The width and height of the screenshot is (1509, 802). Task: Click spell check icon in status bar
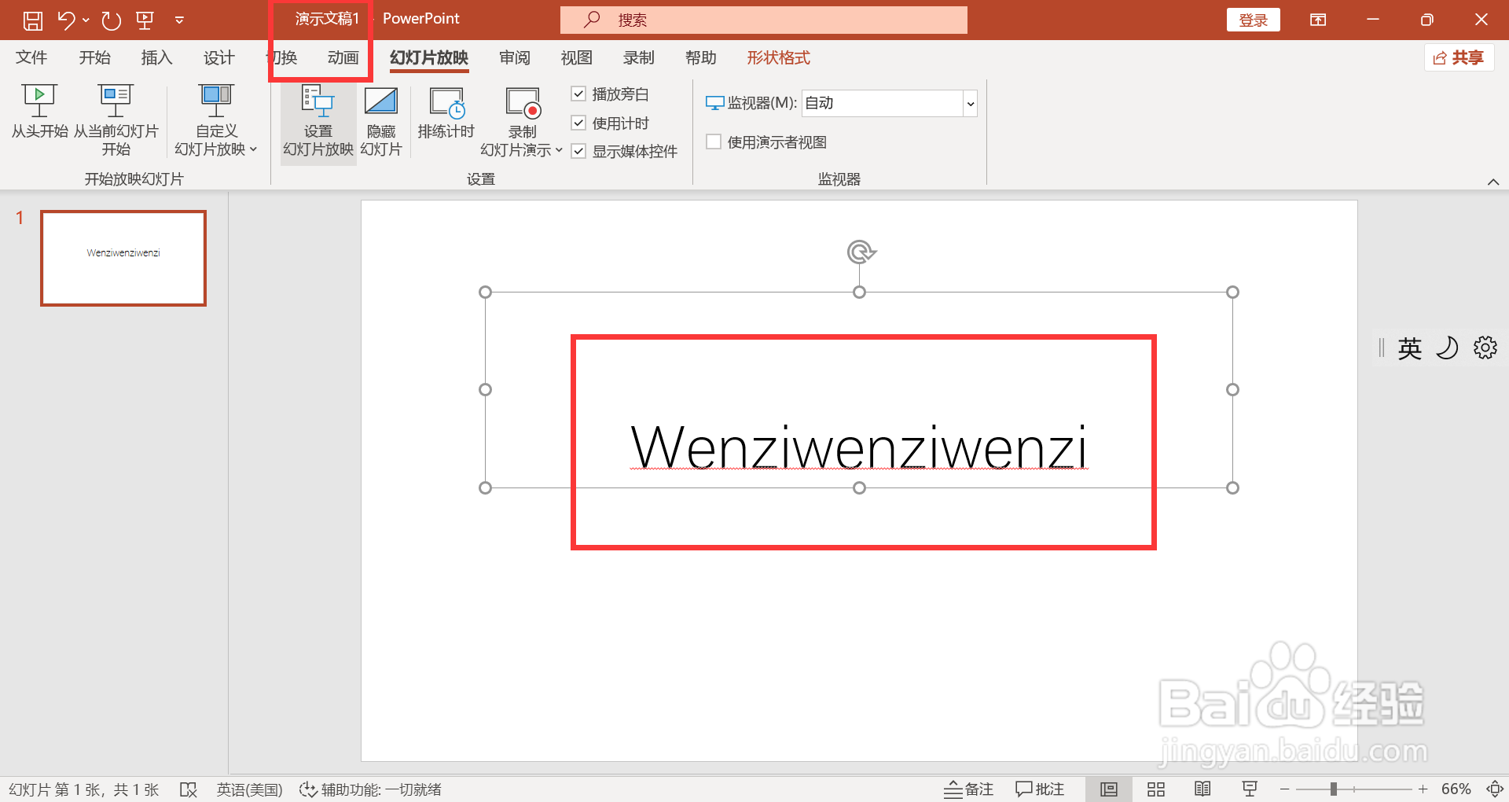pyautogui.click(x=188, y=789)
